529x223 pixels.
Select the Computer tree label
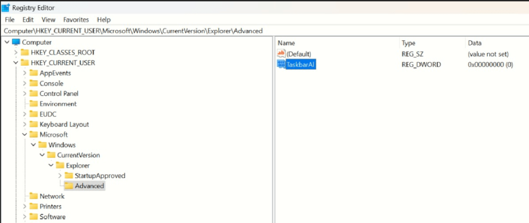(x=37, y=42)
